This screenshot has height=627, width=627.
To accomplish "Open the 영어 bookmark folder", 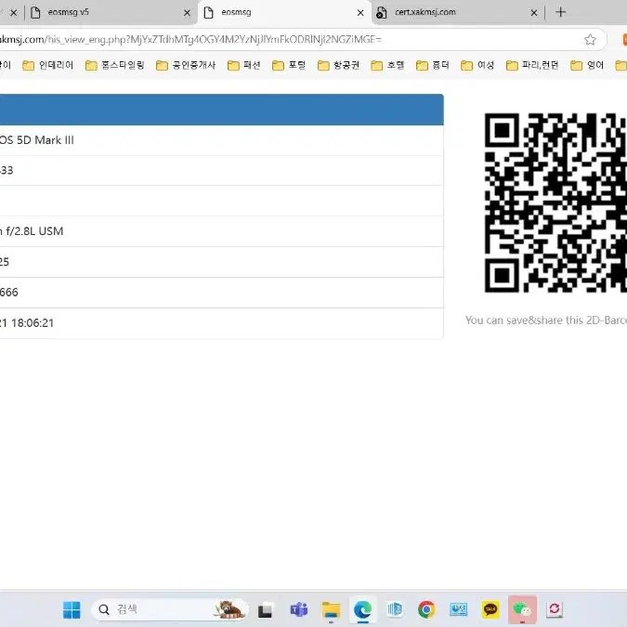I will (587, 65).
